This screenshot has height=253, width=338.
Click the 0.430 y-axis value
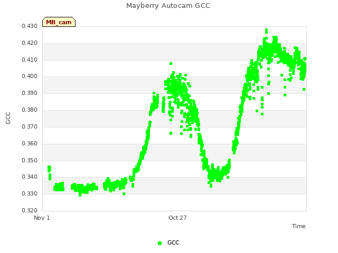(30, 26)
